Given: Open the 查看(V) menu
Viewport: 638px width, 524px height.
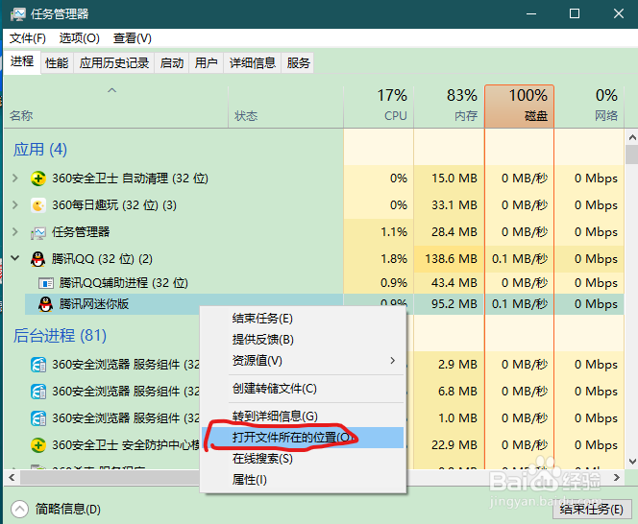Looking at the screenshot, I should tap(133, 38).
